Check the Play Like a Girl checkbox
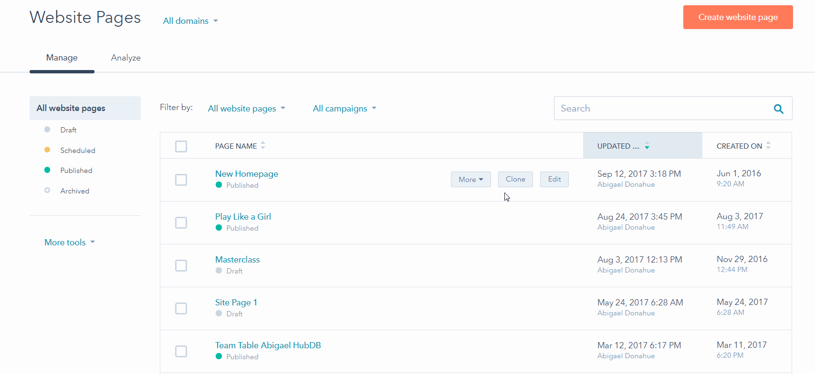The height and width of the screenshot is (374, 815). point(181,222)
